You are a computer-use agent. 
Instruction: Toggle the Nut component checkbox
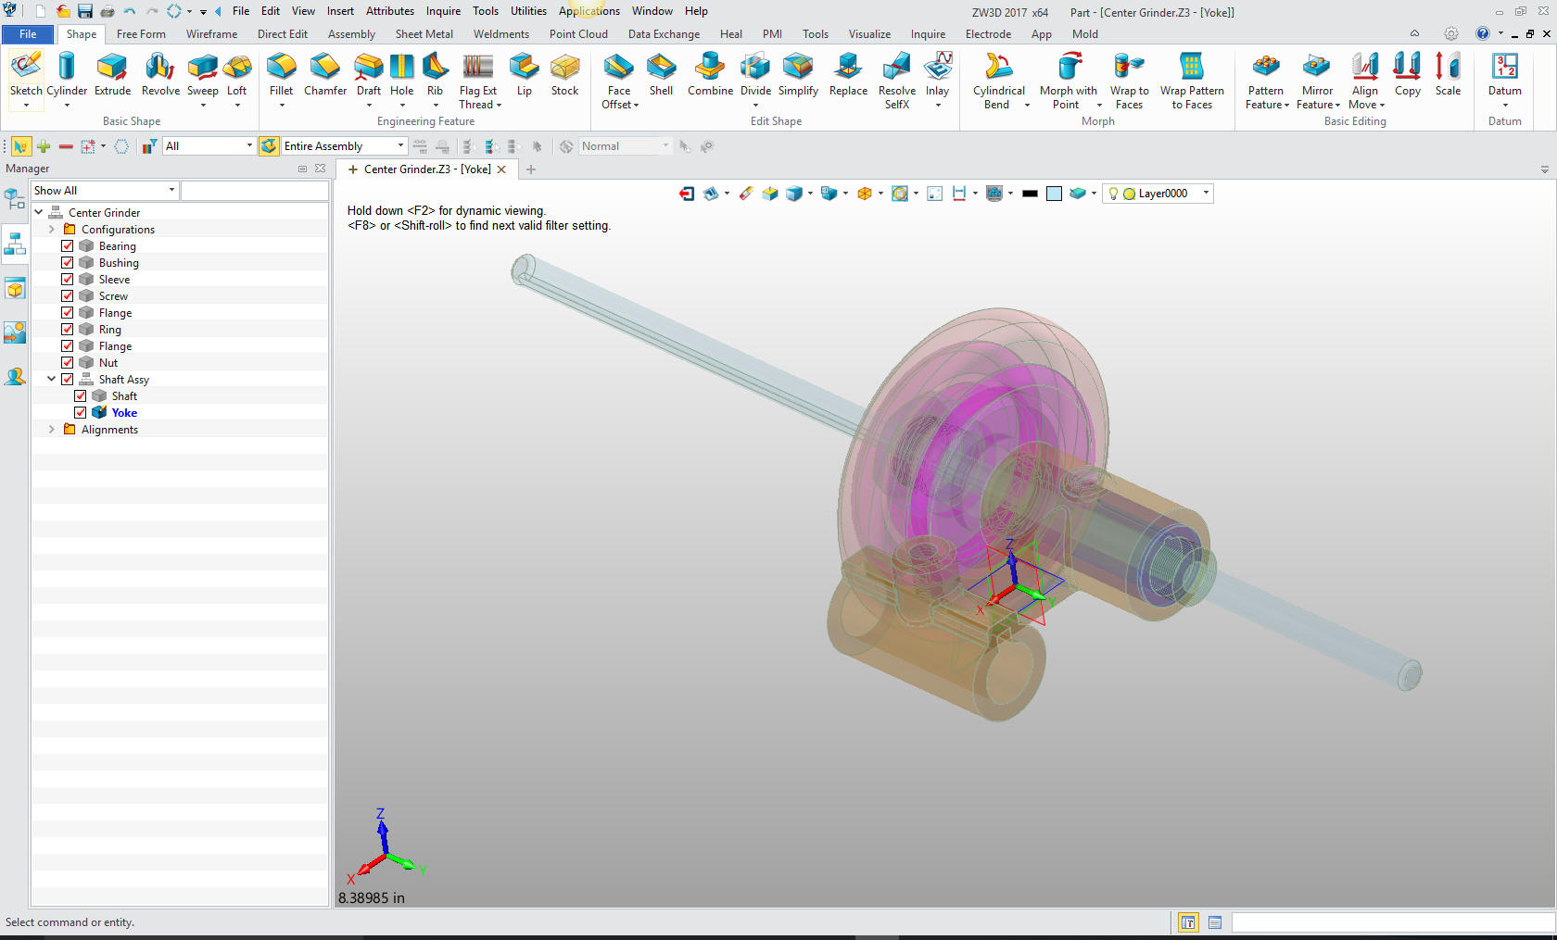[x=68, y=363]
